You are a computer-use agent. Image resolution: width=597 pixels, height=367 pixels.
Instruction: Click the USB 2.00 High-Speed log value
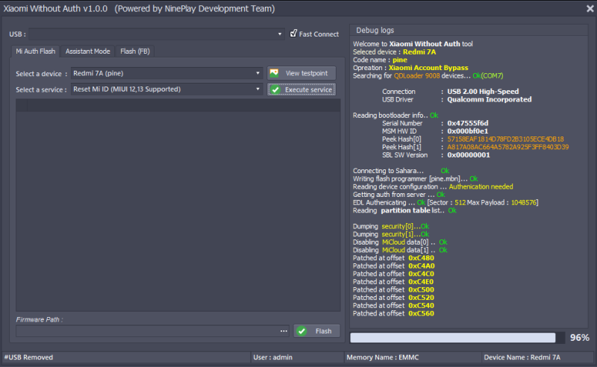(x=483, y=91)
